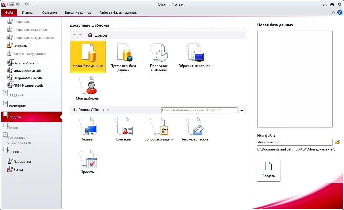
Task: Click the Домой breadcrumb label
Action: 101,35
